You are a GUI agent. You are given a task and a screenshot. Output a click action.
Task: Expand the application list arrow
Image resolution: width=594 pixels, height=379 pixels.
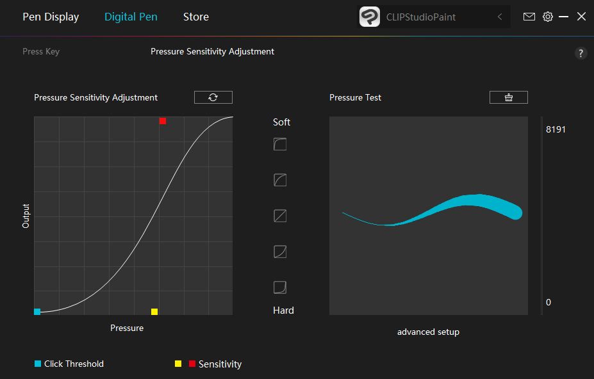(500, 17)
